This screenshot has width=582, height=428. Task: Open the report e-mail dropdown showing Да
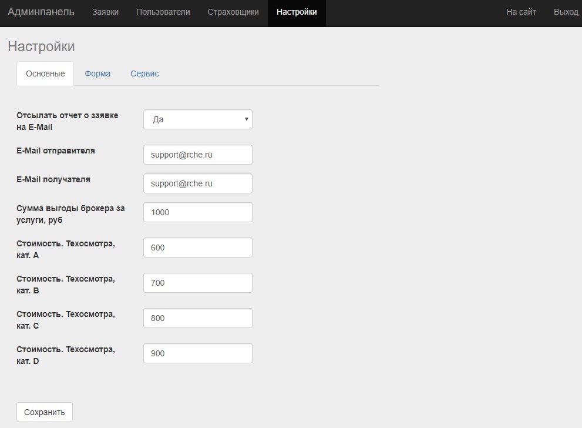(x=197, y=119)
